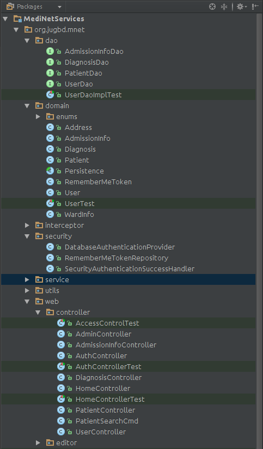Select the editor package label
Screen dimensions: 263x449
tap(66, 442)
